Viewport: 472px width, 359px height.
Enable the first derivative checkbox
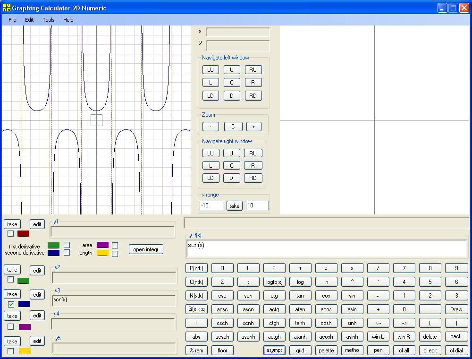[x=67, y=245]
